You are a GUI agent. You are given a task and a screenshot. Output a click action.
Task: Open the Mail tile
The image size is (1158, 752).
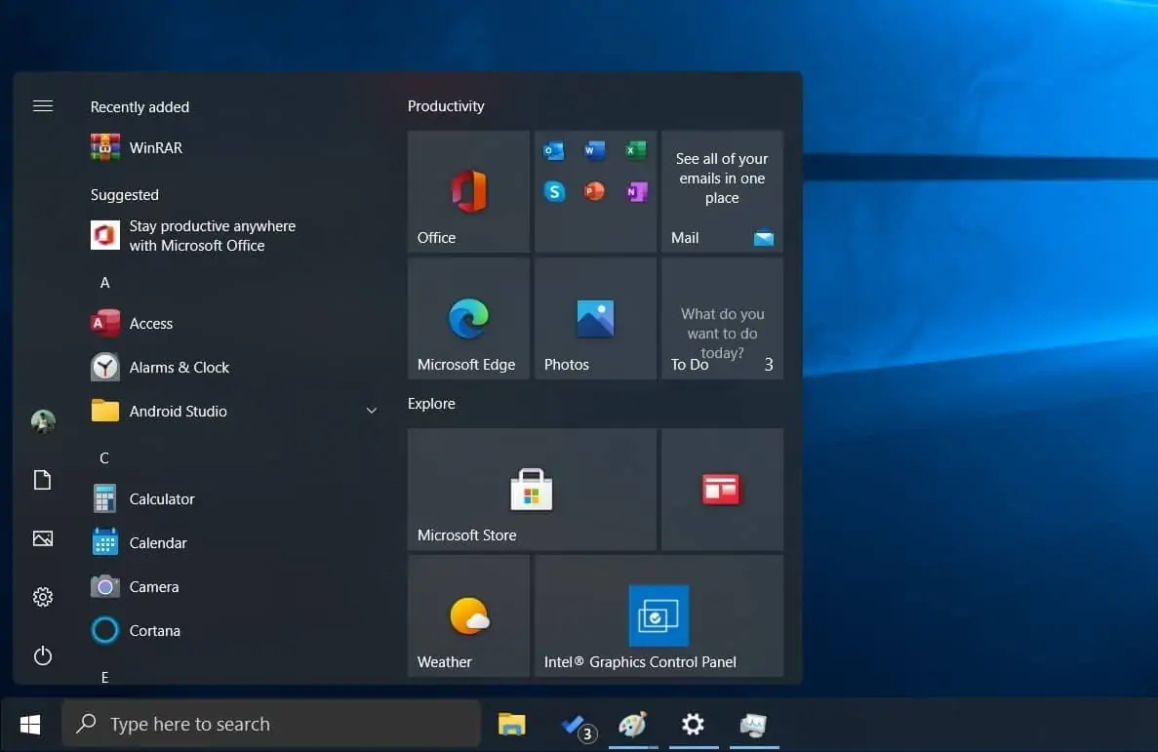(x=722, y=191)
